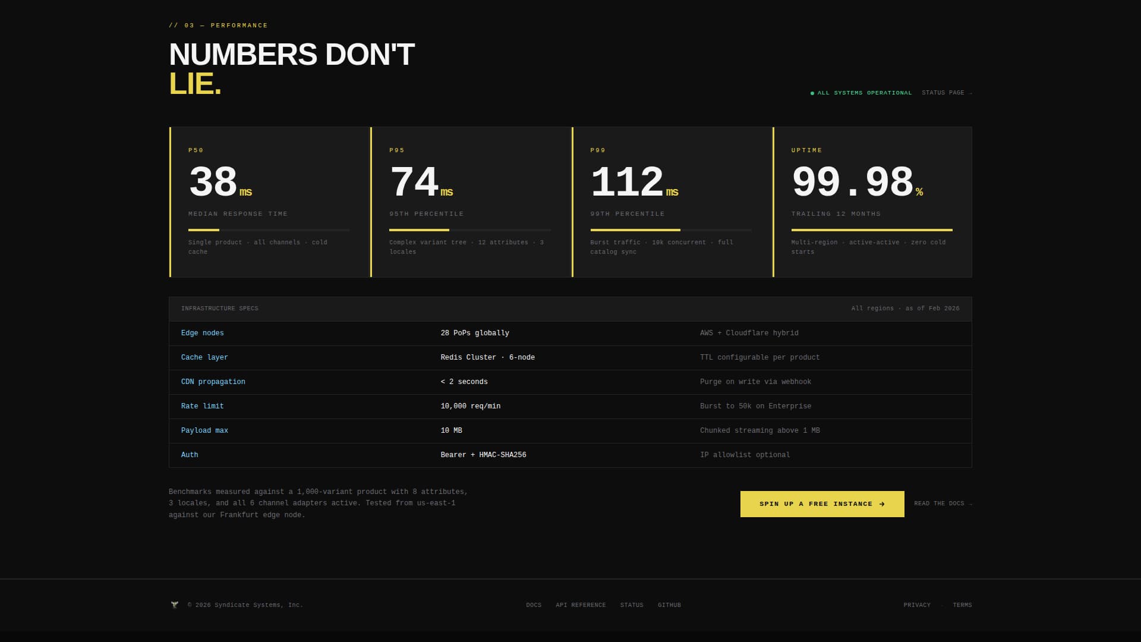1141x642 pixels.
Task: Visit the GitHub footer link
Action: 669,605
